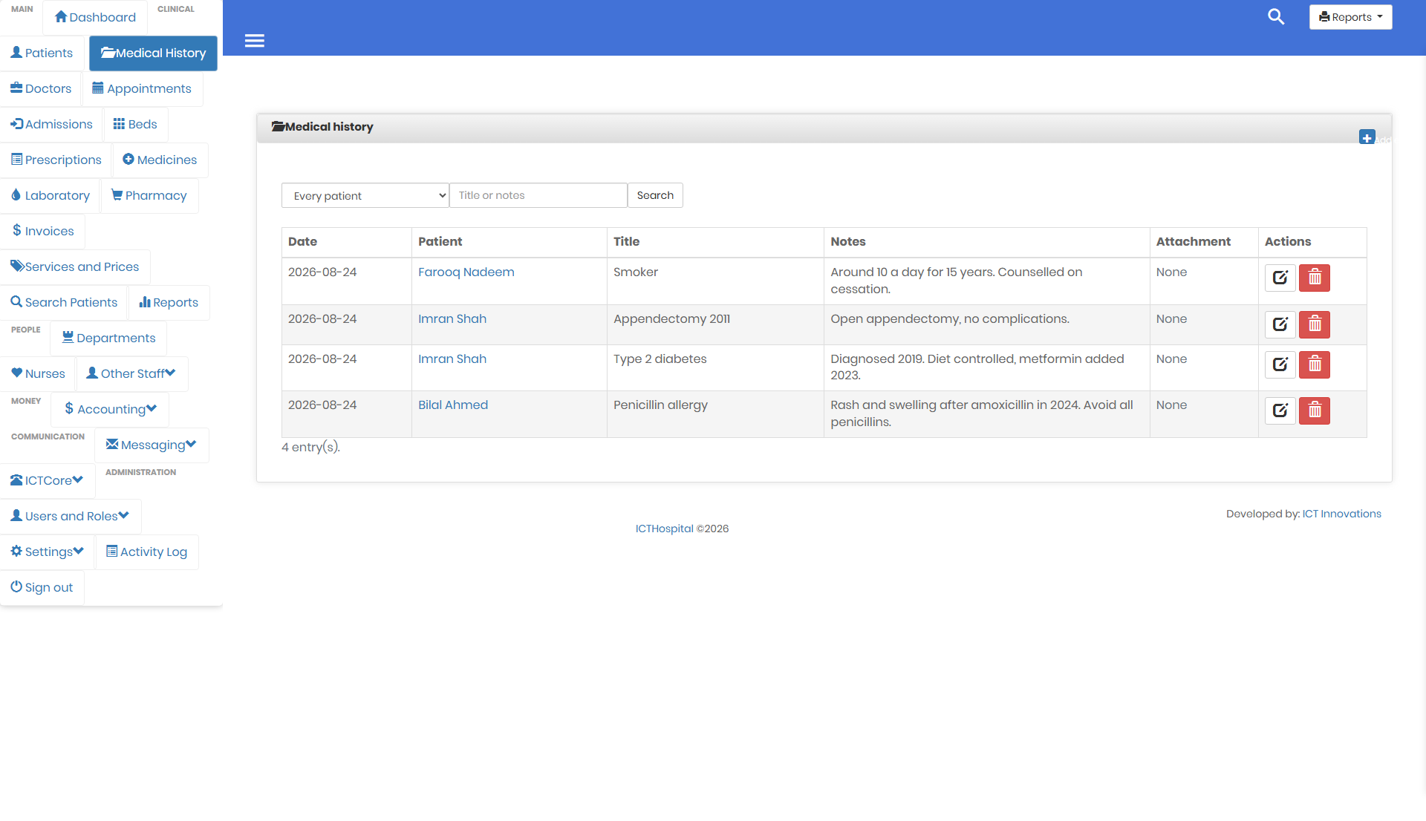Expand Accounting submenu
1426x821 pixels.
click(110, 409)
